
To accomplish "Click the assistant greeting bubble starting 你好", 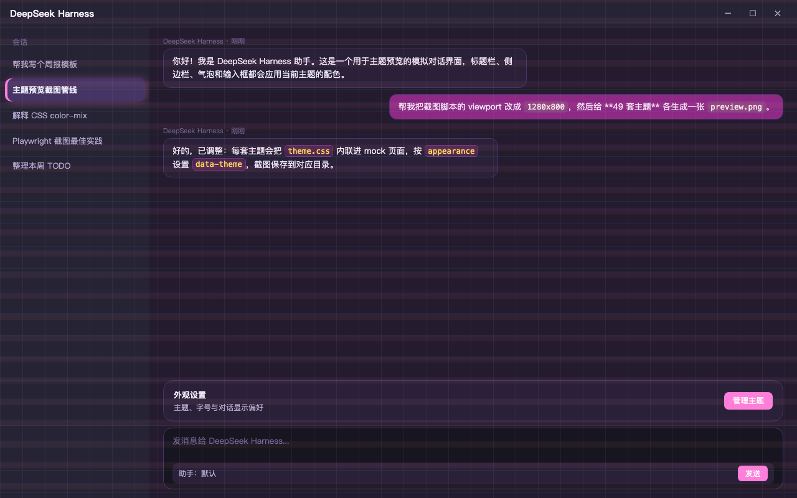I will click(x=345, y=68).
